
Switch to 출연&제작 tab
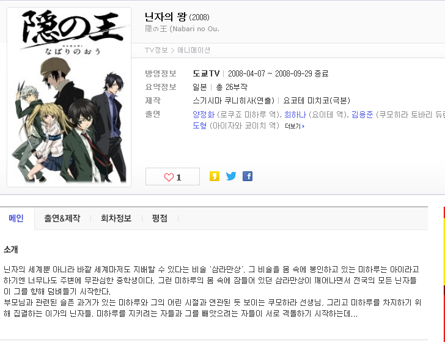click(62, 218)
